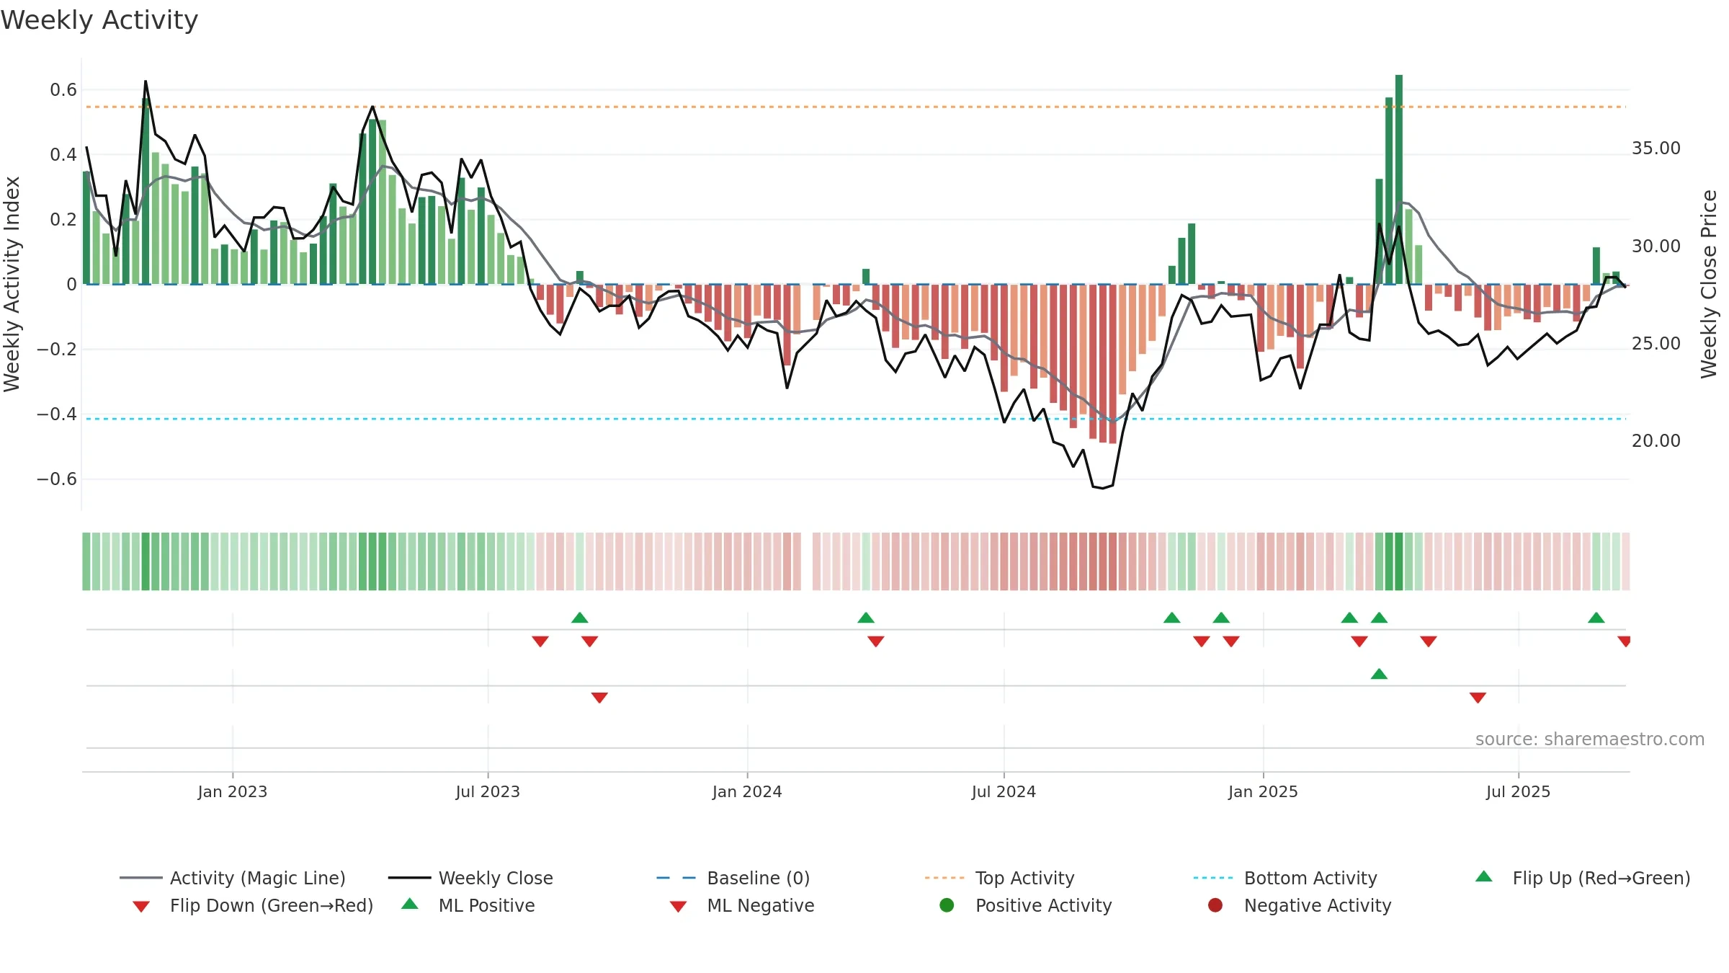Open the source: sharemaestro.com credit
Screen dimensions: 1729x973
point(1590,739)
